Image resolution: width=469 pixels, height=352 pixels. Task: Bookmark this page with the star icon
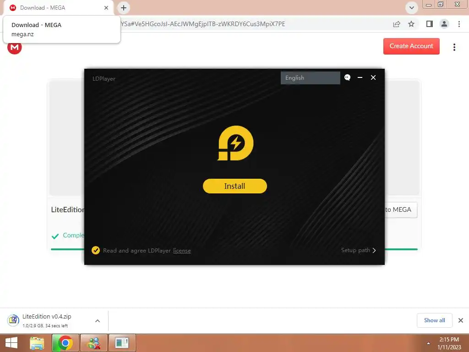point(411,24)
